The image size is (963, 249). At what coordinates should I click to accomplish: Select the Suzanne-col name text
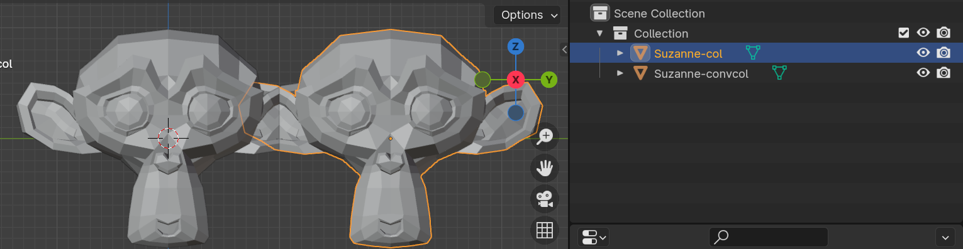tap(688, 53)
